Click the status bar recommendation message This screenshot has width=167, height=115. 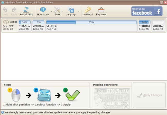(58, 112)
